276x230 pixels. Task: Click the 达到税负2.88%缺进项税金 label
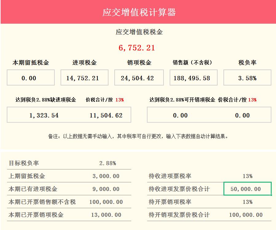(x=45, y=100)
